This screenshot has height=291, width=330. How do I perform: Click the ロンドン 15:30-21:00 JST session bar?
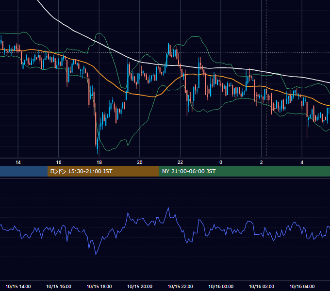pos(103,171)
